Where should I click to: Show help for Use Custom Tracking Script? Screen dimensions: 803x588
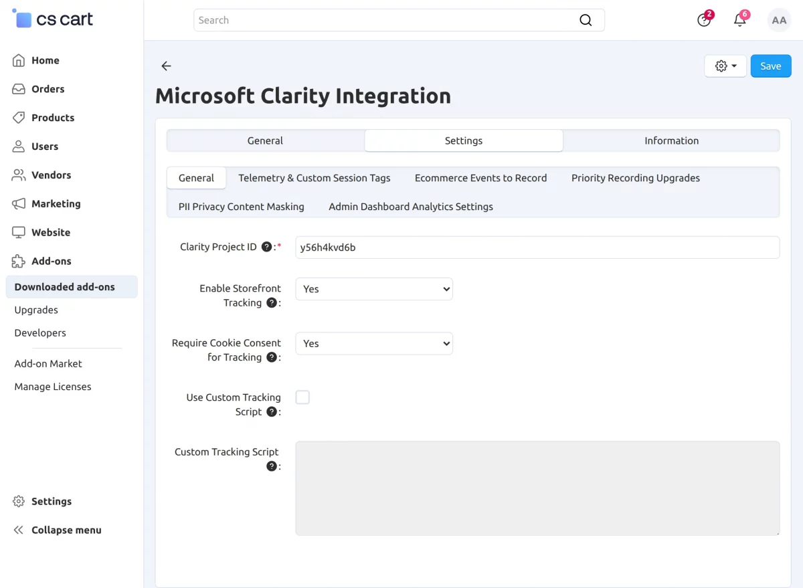(272, 412)
